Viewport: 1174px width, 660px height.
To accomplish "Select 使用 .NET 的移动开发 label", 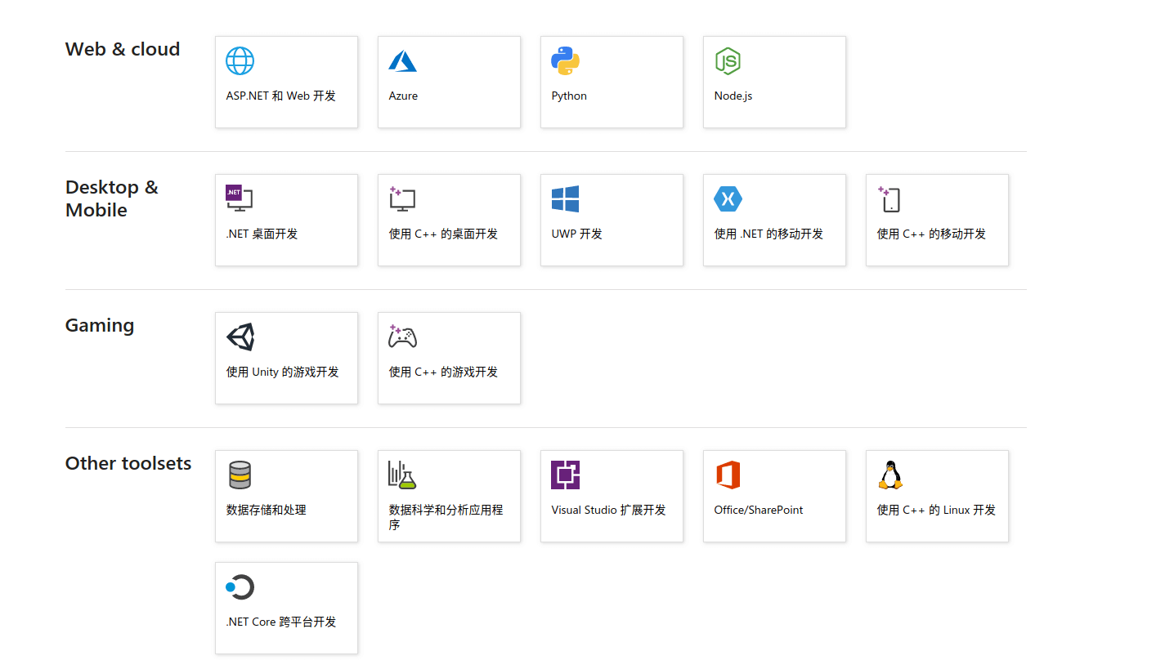I will [x=768, y=234].
